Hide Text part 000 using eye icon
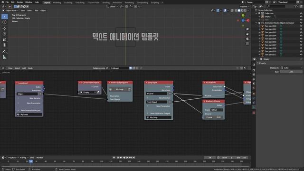Viewport: 304px width, 171px height. (x=301, y=26)
